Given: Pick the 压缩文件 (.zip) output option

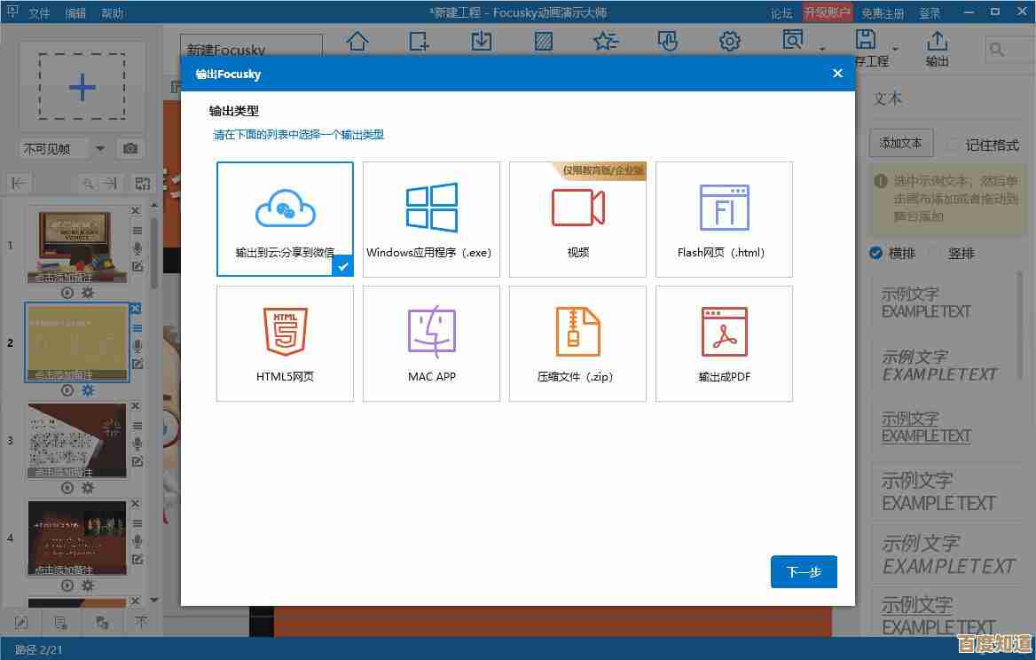Looking at the screenshot, I should [577, 342].
